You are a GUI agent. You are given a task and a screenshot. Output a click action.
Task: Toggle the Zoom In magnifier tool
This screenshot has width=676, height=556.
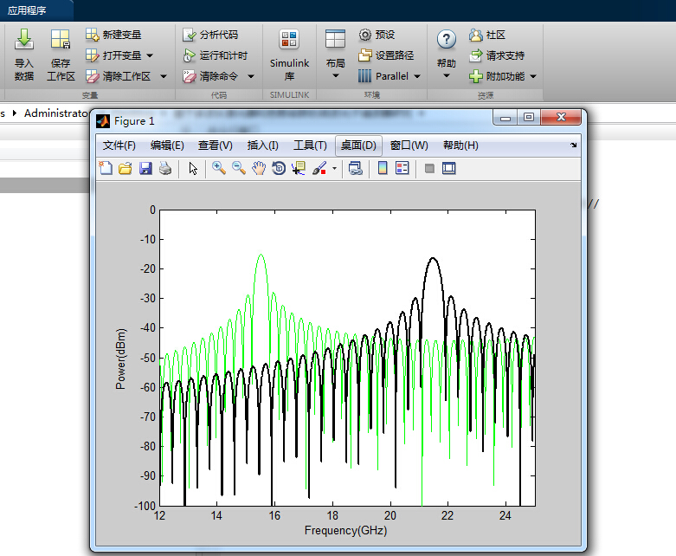point(219,168)
